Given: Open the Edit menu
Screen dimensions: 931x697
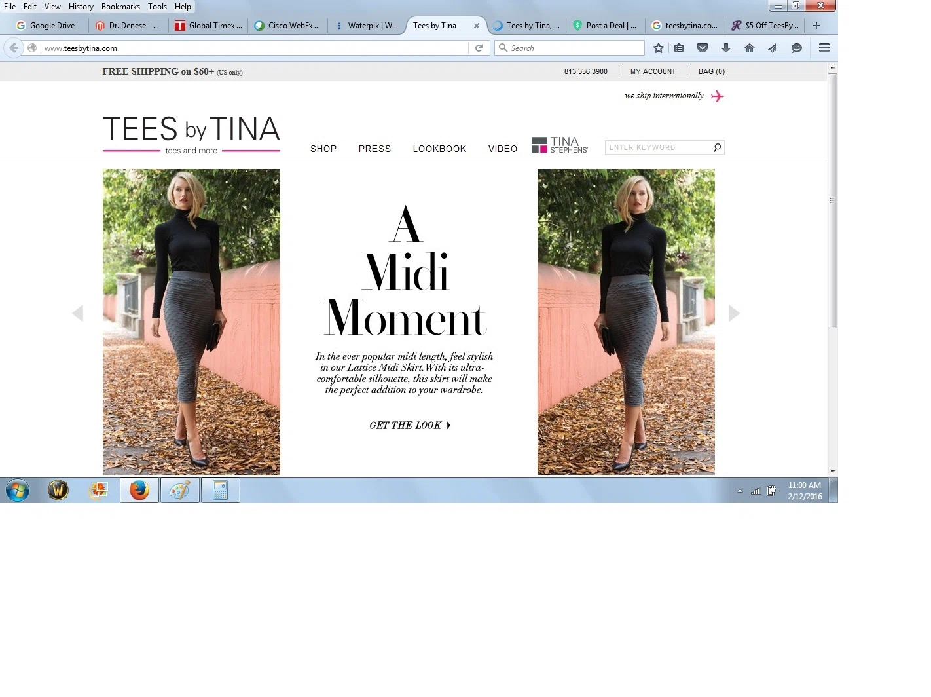Looking at the screenshot, I should coord(30,7).
